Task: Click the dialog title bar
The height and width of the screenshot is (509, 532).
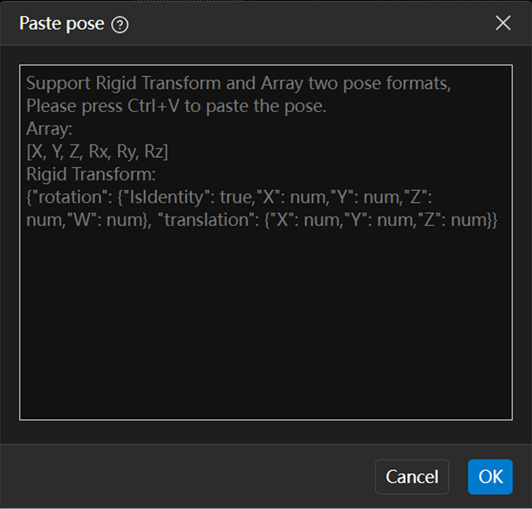Action: (300, 24)
